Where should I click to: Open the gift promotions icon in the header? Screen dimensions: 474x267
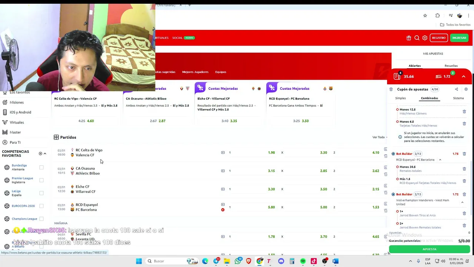409,38
